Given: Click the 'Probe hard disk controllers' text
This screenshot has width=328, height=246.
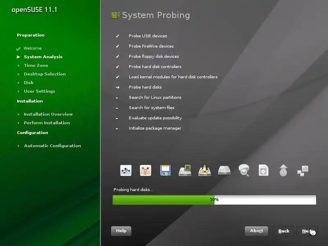Looking at the screenshot, I should (155, 67).
